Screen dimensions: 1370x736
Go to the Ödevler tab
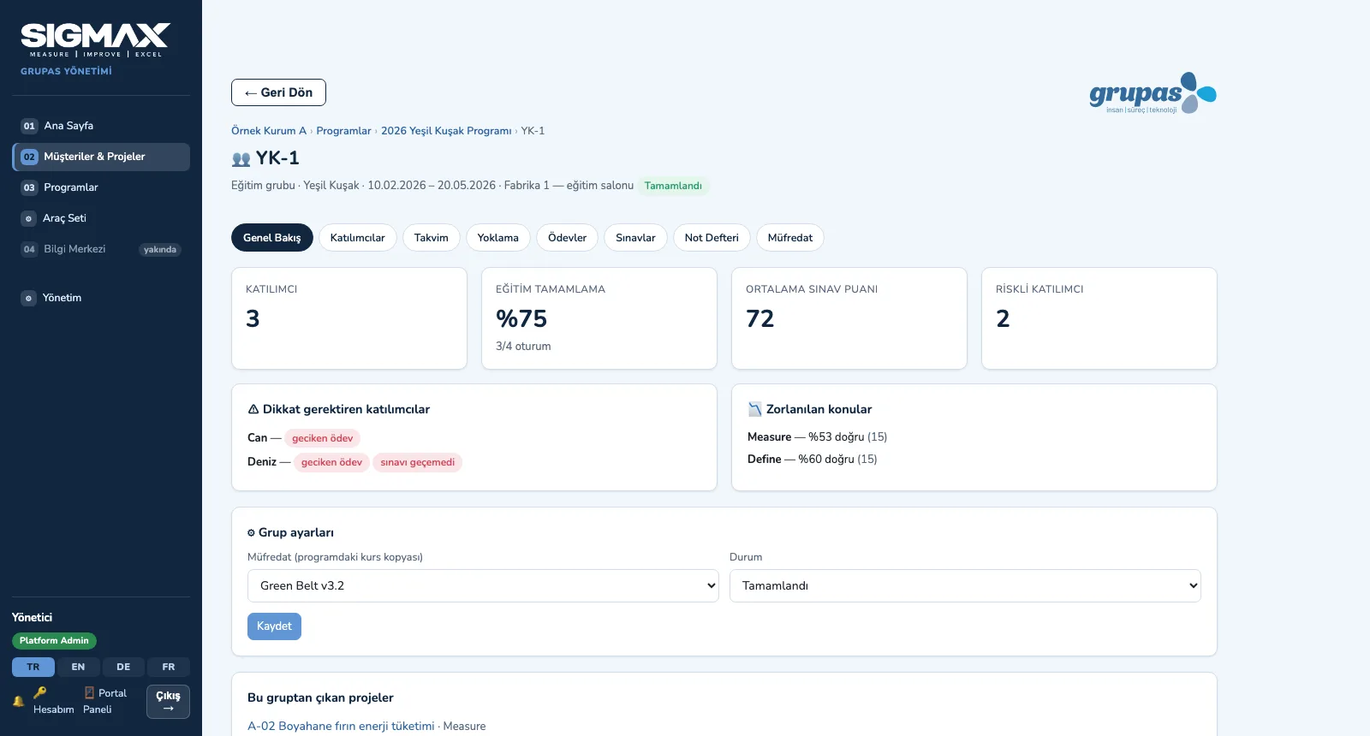coord(567,238)
